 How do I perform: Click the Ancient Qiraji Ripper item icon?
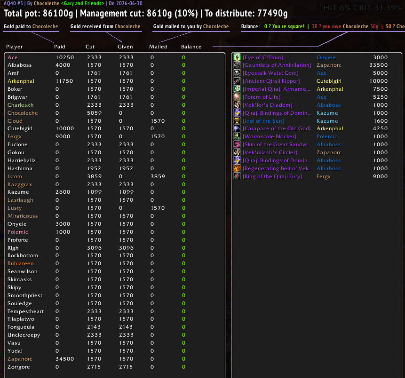[x=237, y=81]
